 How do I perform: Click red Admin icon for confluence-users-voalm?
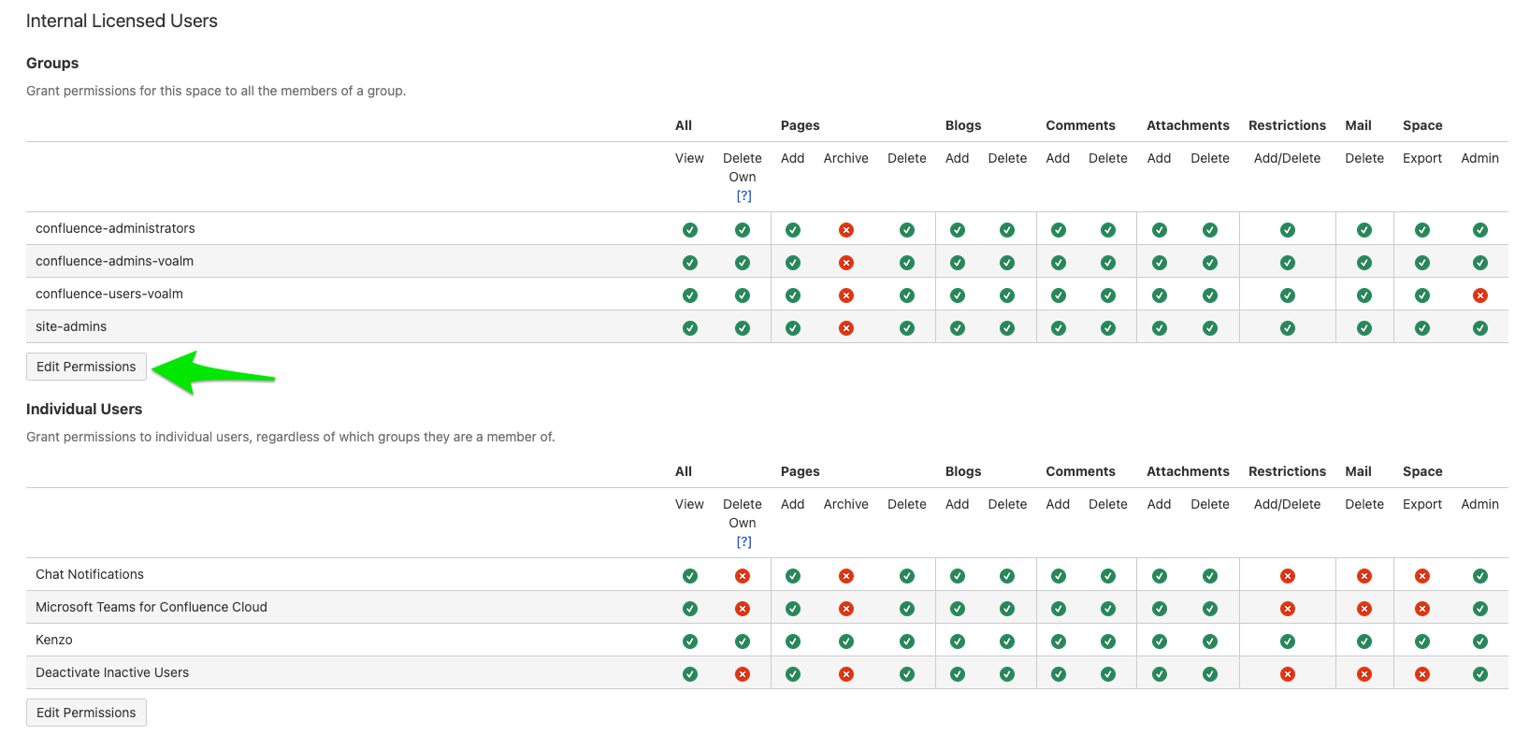coord(1479,295)
